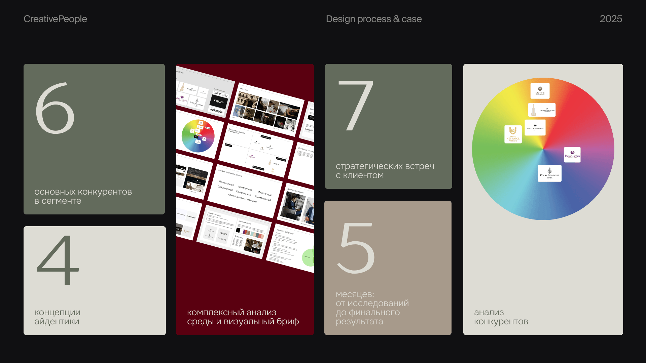Click the Lotte hotel logo card
This screenshot has width=646, height=363.
(540, 91)
